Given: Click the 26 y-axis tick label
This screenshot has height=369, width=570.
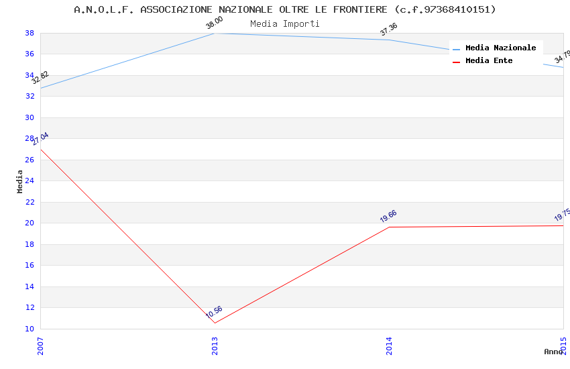Looking at the screenshot, I should click(x=30, y=160).
